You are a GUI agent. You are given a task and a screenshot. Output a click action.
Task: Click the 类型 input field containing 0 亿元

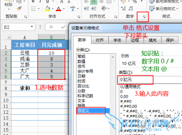(x=150, y=80)
